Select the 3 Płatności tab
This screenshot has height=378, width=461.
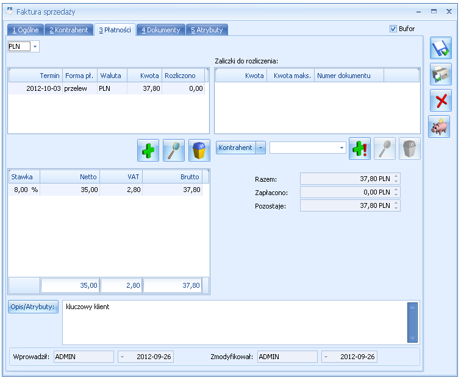tap(115, 30)
